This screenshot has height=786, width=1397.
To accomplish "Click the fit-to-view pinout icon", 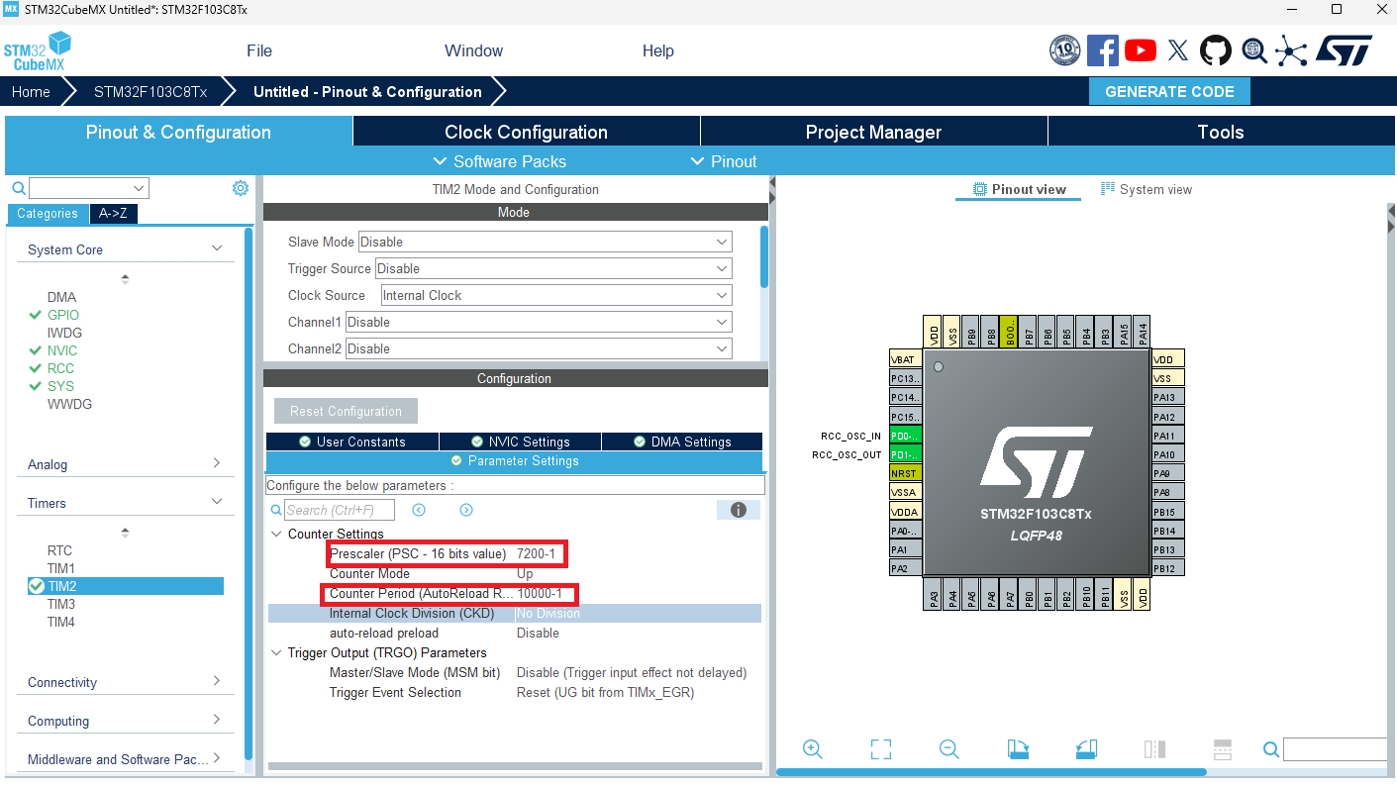I will pos(881,749).
